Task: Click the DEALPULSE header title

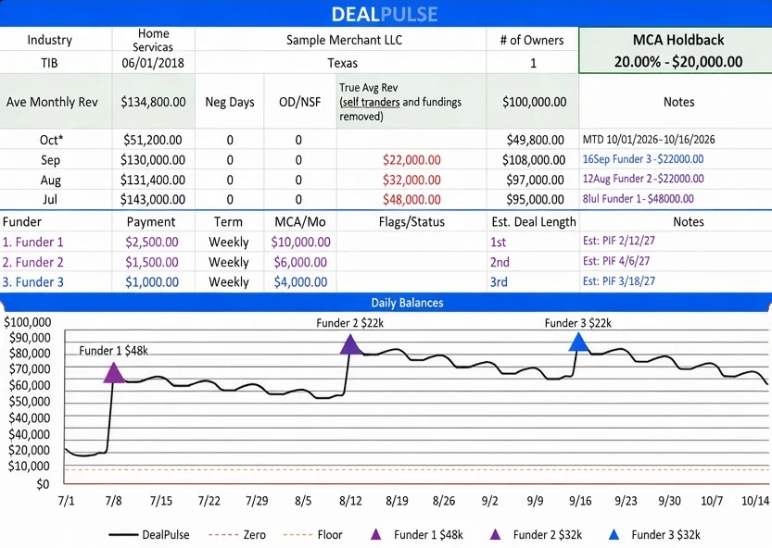Action: (385, 14)
